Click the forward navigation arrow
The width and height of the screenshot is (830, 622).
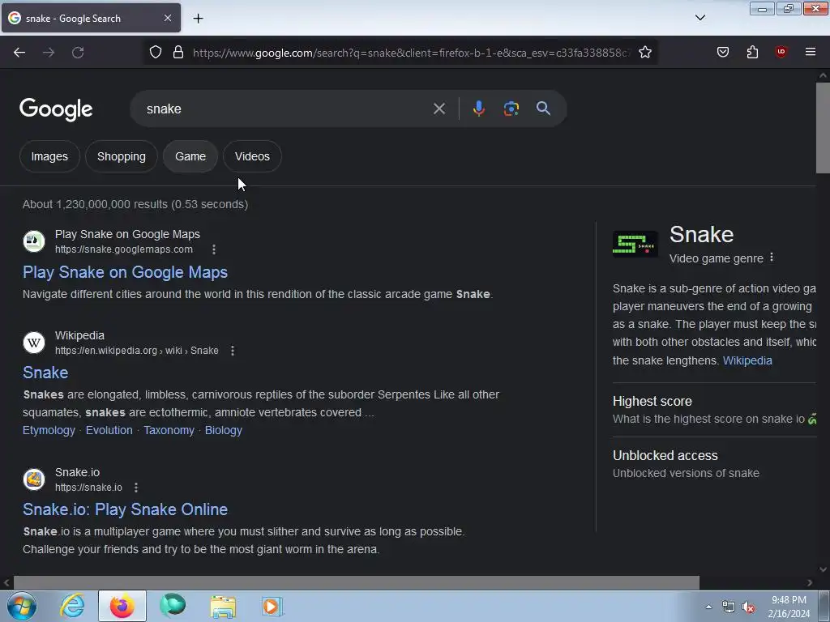click(x=49, y=53)
